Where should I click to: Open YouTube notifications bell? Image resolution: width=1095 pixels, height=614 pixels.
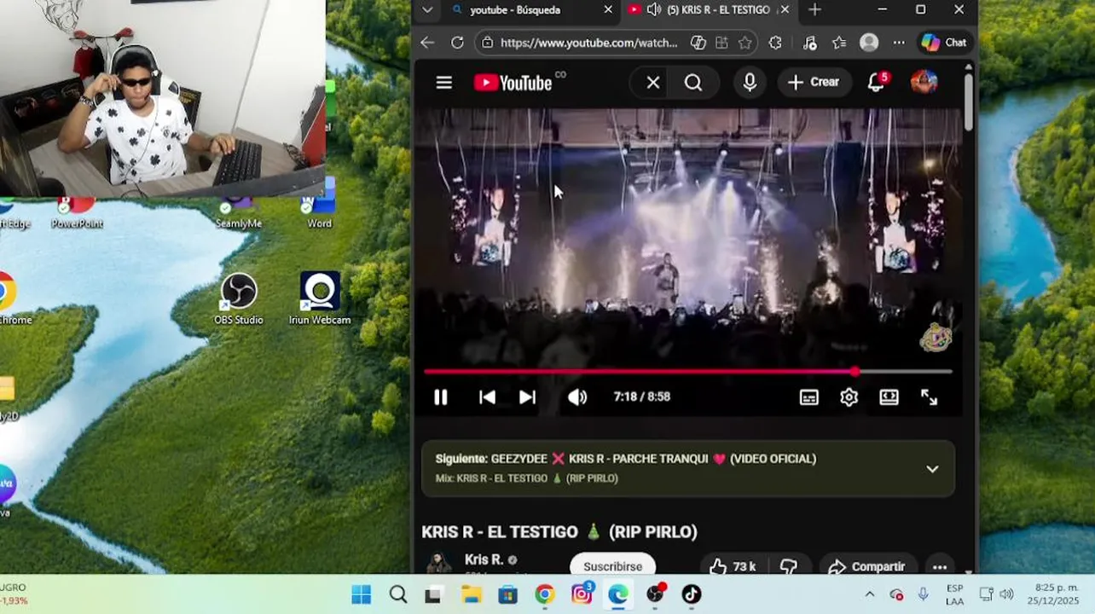[x=877, y=82]
